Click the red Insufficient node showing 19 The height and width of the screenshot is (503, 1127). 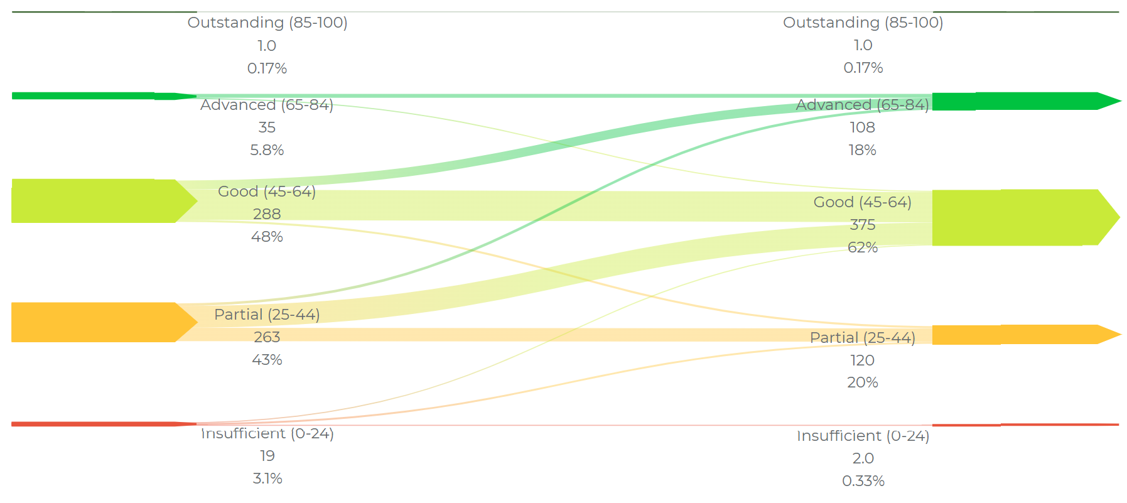[x=94, y=424]
